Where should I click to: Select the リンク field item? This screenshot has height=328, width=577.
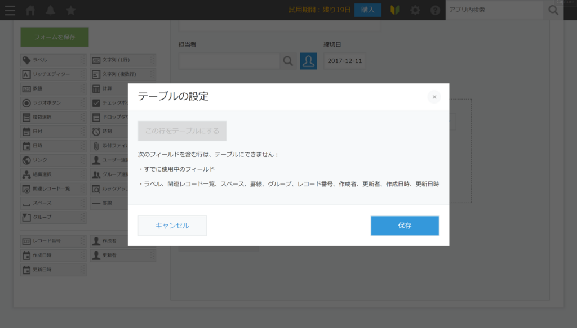[54, 160]
